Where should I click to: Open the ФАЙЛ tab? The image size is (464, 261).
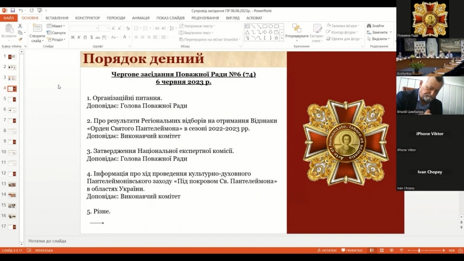coord(8,18)
